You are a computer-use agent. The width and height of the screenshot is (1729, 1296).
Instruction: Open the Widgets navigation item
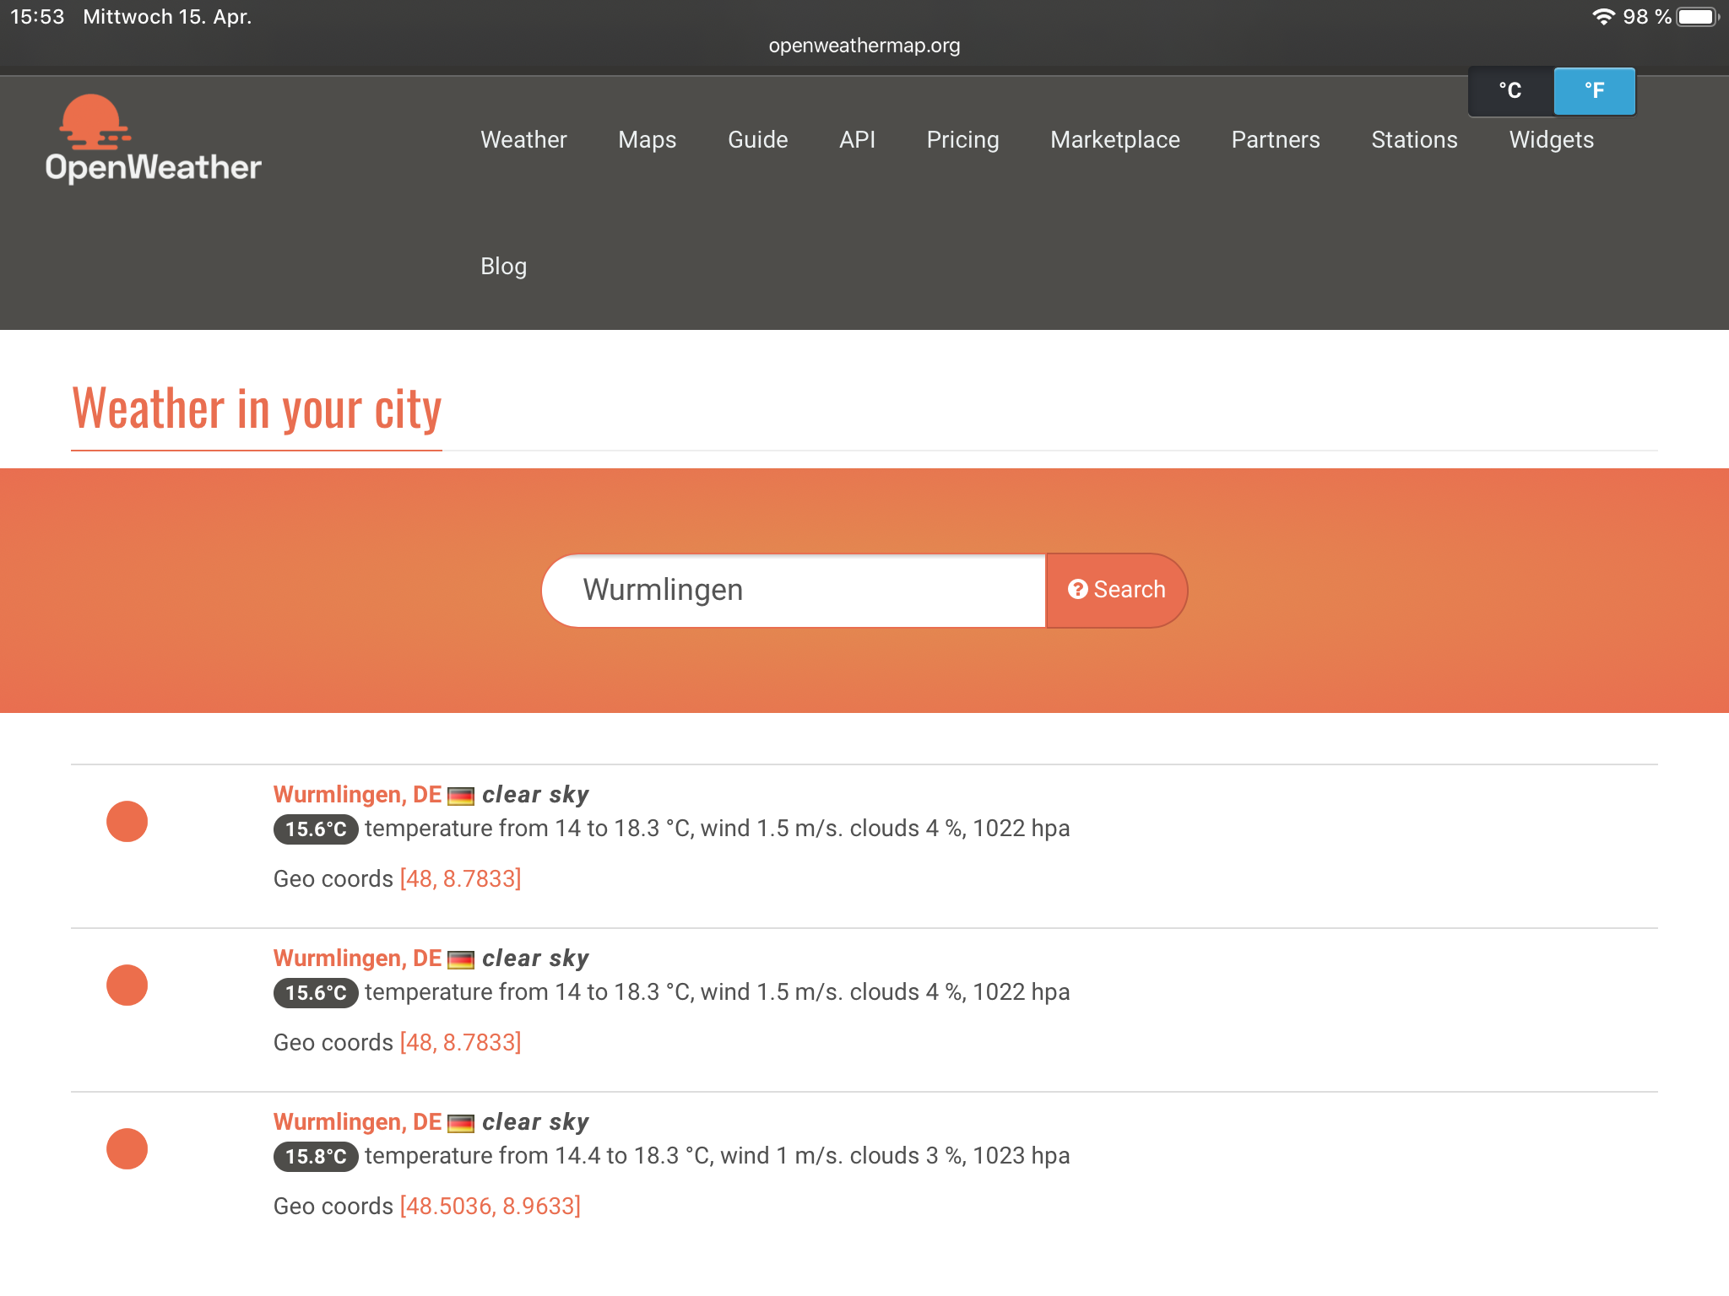tap(1551, 140)
